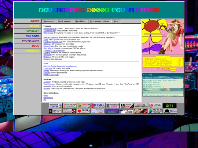
Task: Click the 'Best viewed with a computer' badge
Action: pyautogui.click(x=56, y=106)
